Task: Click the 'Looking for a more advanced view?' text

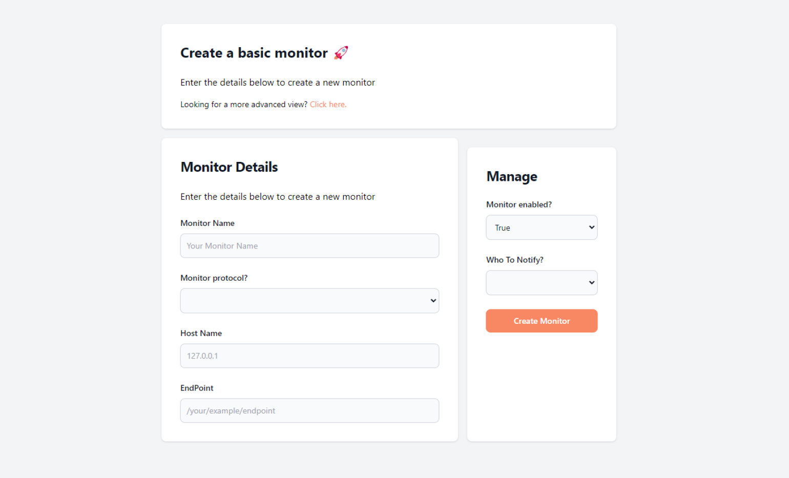Action: click(243, 105)
